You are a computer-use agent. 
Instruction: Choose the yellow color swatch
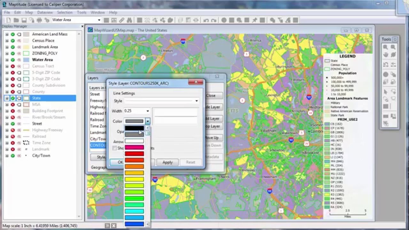coord(134,179)
